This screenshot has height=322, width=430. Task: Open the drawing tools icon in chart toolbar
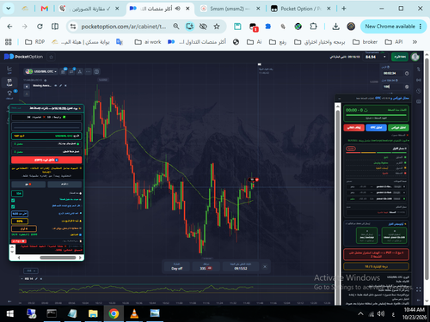click(80, 71)
